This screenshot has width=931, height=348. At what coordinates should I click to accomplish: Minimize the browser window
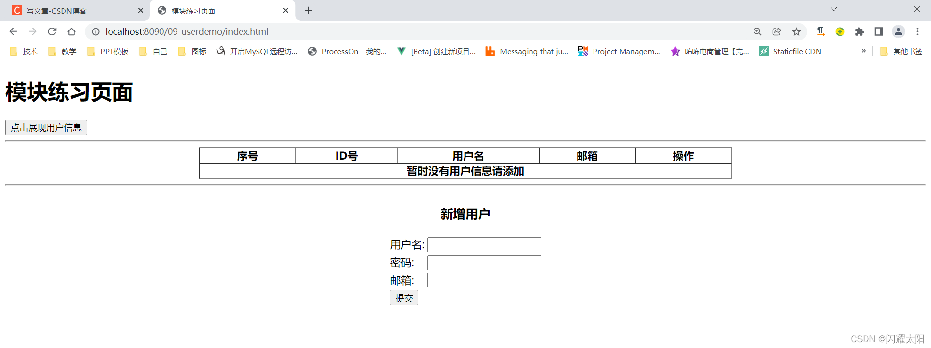[x=861, y=9]
